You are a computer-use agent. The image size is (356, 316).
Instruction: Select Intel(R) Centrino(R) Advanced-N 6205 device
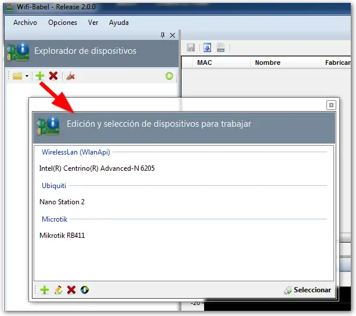[97, 168]
